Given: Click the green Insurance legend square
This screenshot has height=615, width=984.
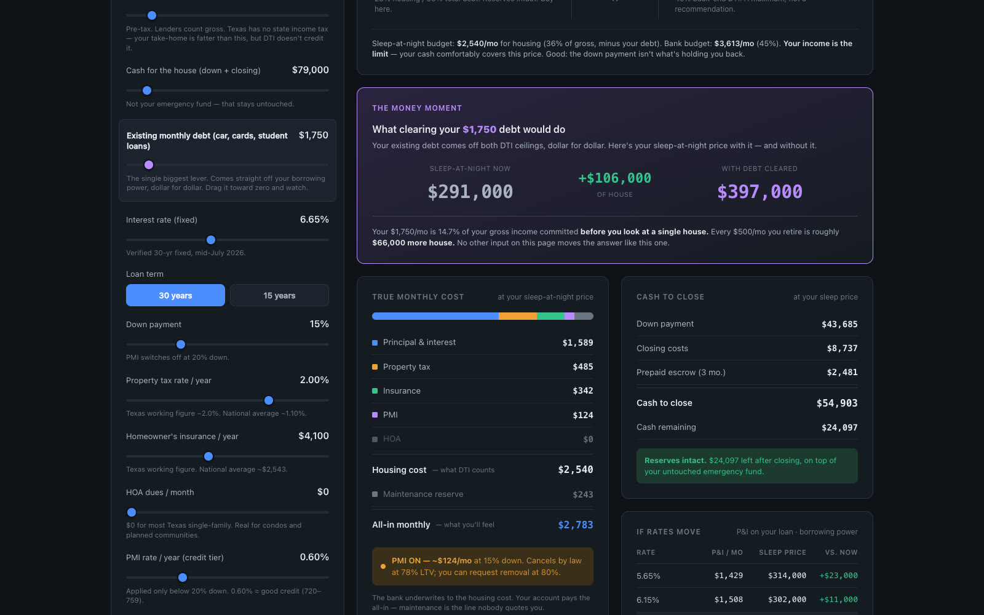Looking at the screenshot, I should tap(375, 391).
